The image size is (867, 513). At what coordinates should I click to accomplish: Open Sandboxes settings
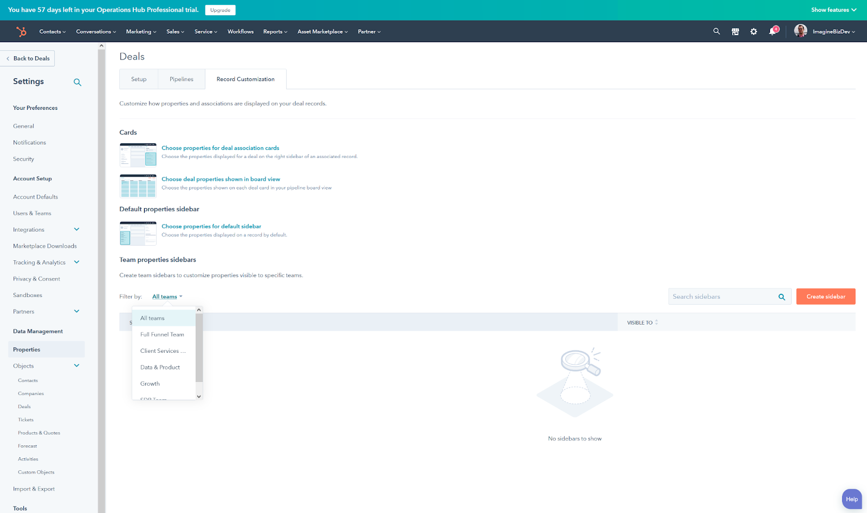[x=28, y=295]
